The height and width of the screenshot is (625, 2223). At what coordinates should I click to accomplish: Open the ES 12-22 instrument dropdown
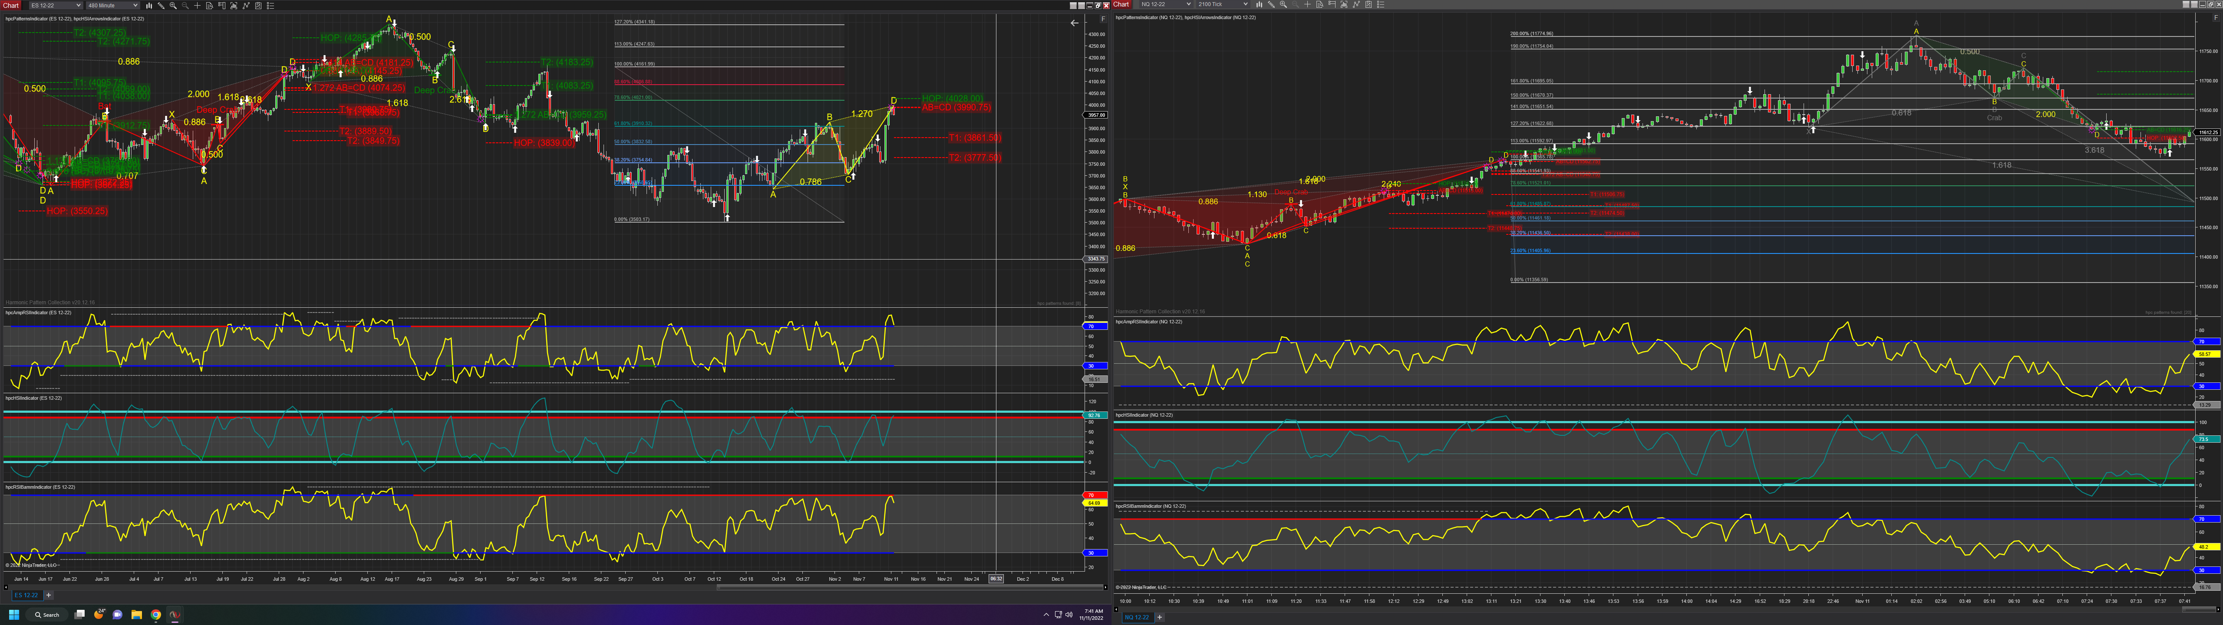point(56,5)
